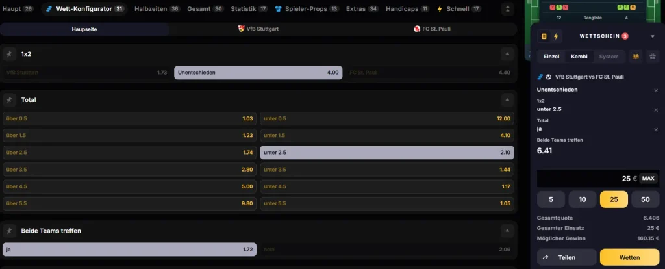Switch to FC St. Pauli sub-tab
This screenshot has height=269, width=665.
click(432, 29)
